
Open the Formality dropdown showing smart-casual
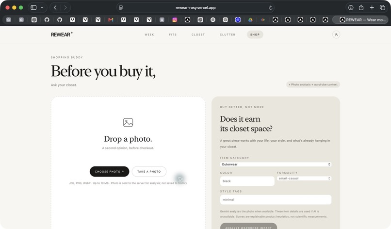(304, 179)
